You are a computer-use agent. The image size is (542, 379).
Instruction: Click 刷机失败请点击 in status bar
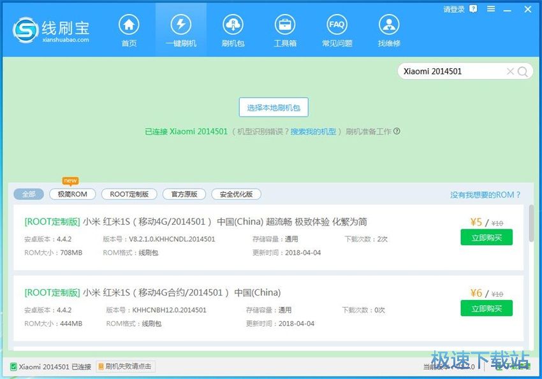coord(125,366)
